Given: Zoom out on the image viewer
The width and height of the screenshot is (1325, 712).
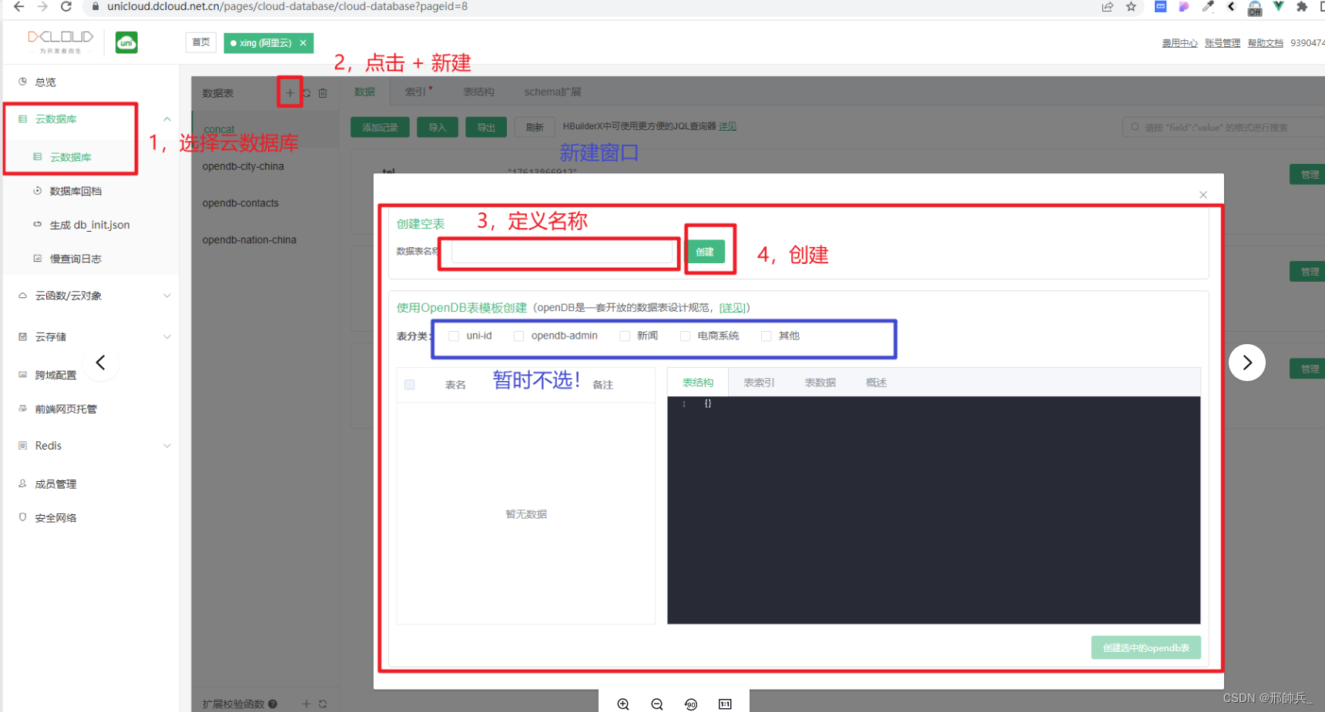Looking at the screenshot, I should (x=657, y=704).
